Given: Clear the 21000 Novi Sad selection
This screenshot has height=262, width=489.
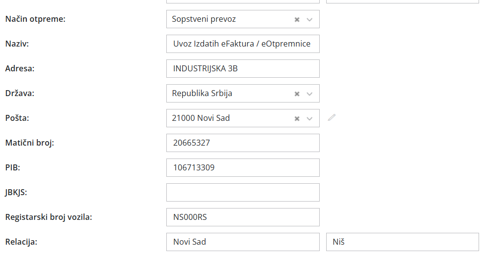Looking at the screenshot, I should [297, 118].
